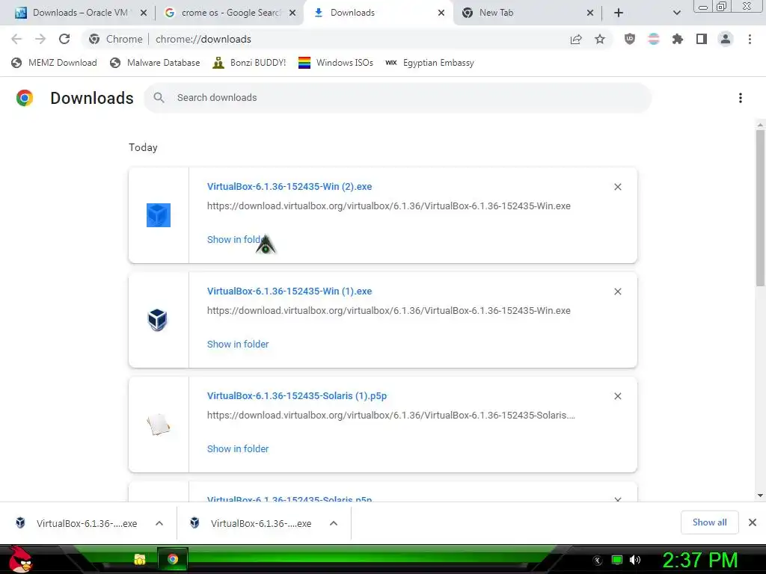Show Win (2).exe in folder

coord(237,240)
